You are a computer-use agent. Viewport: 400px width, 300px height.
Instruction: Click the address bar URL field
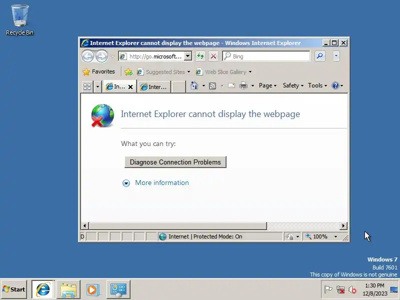(x=151, y=56)
